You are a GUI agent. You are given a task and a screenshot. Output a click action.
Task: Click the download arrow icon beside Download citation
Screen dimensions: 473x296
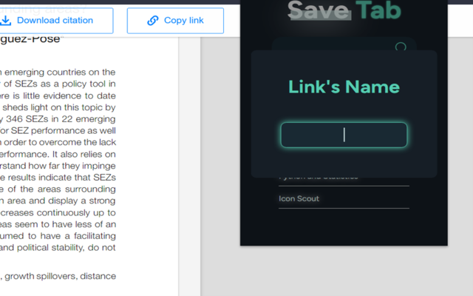(6, 21)
